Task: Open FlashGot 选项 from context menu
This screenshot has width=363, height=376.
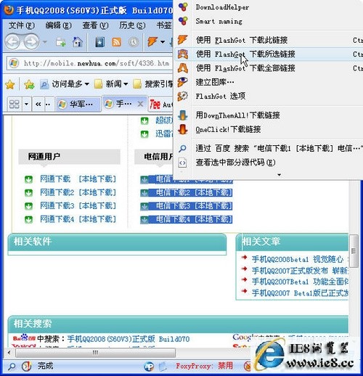Action: [x=268, y=96]
